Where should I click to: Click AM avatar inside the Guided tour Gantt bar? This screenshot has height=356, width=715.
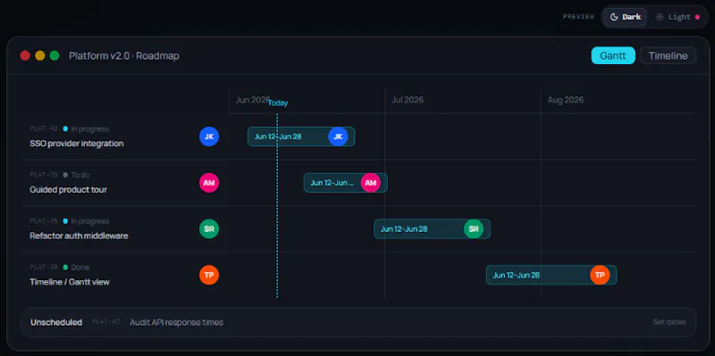click(371, 183)
